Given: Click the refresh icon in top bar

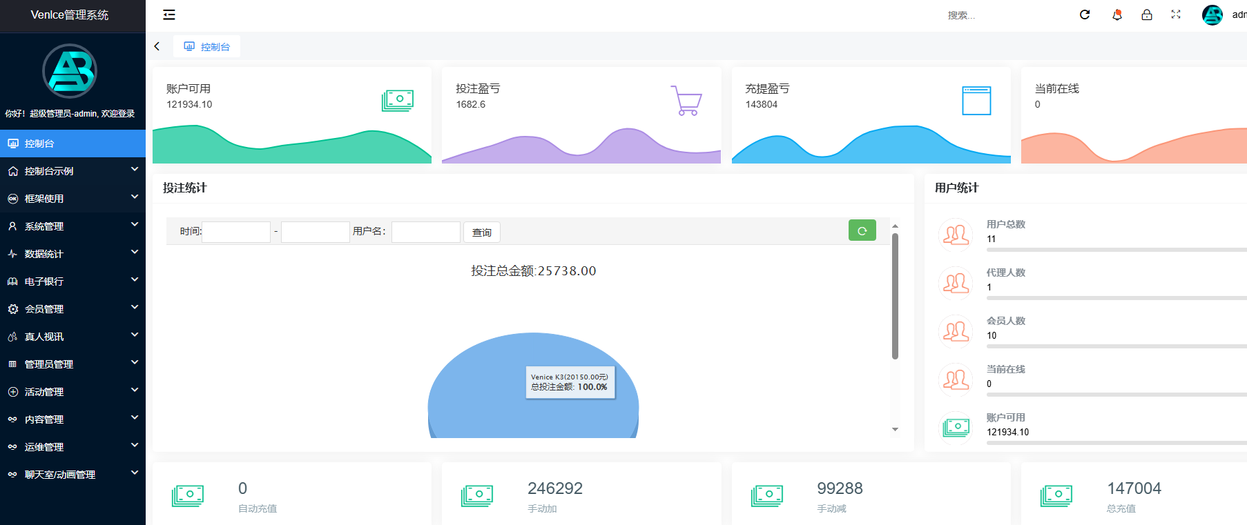Looking at the screenshot, I should [x=1085, y=14].
